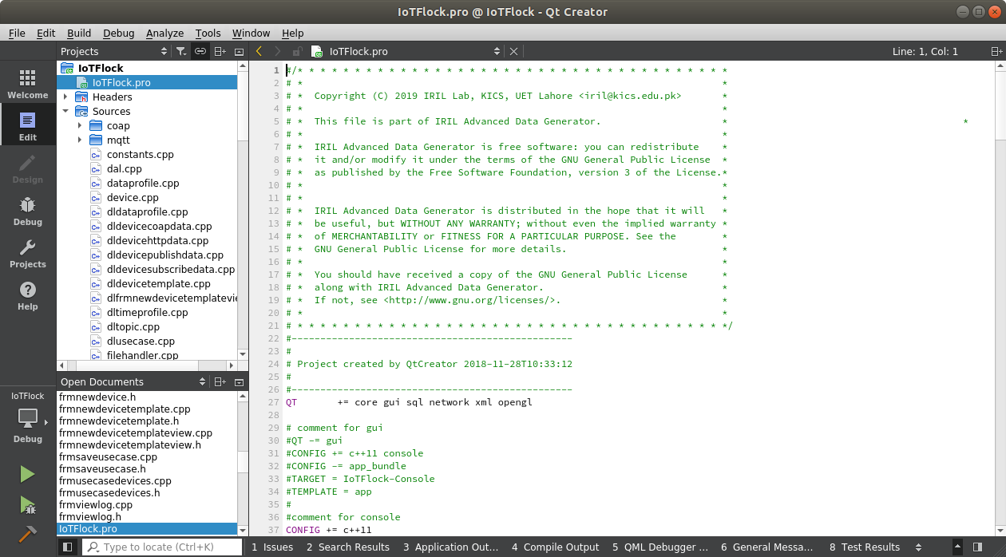The image size is (1006, 557).
Task: Close the Open Documents pane
Action: [x=239, y=381]
